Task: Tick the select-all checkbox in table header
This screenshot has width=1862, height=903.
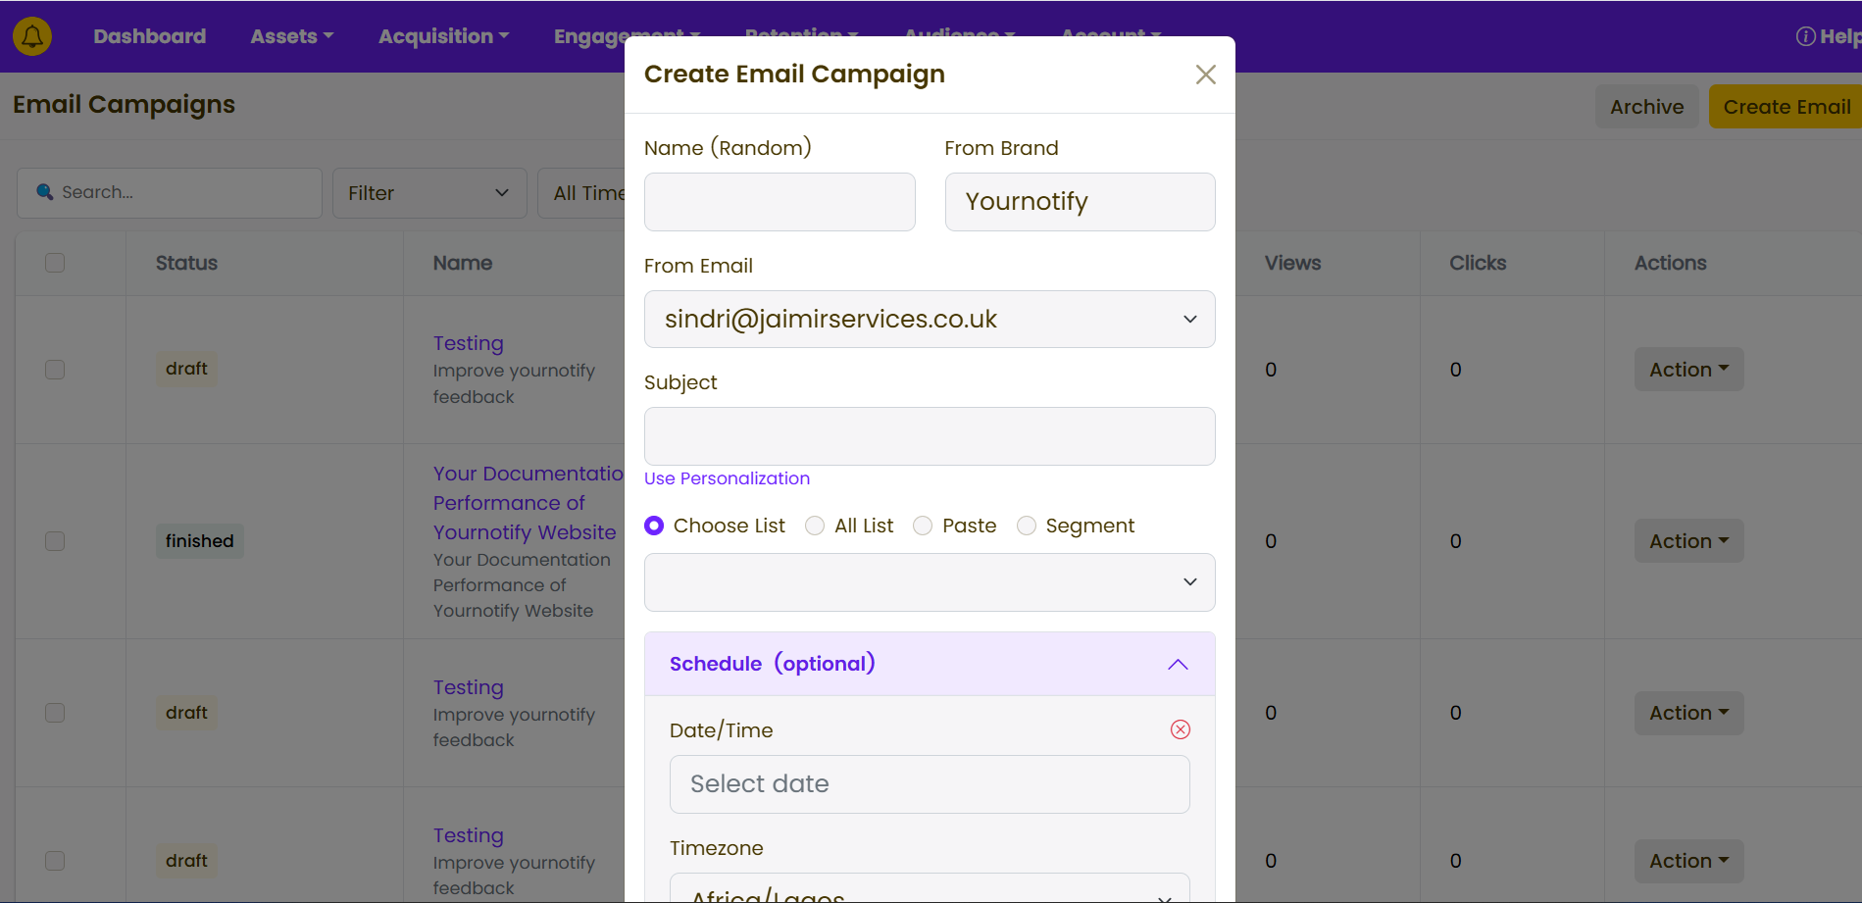Action: 55,263
